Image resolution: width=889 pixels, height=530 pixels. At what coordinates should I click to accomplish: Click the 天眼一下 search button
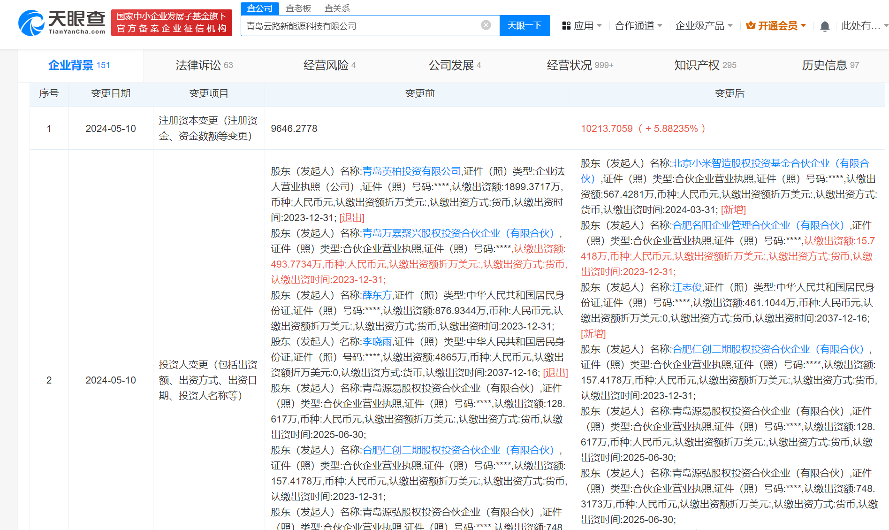coord(524,25)
